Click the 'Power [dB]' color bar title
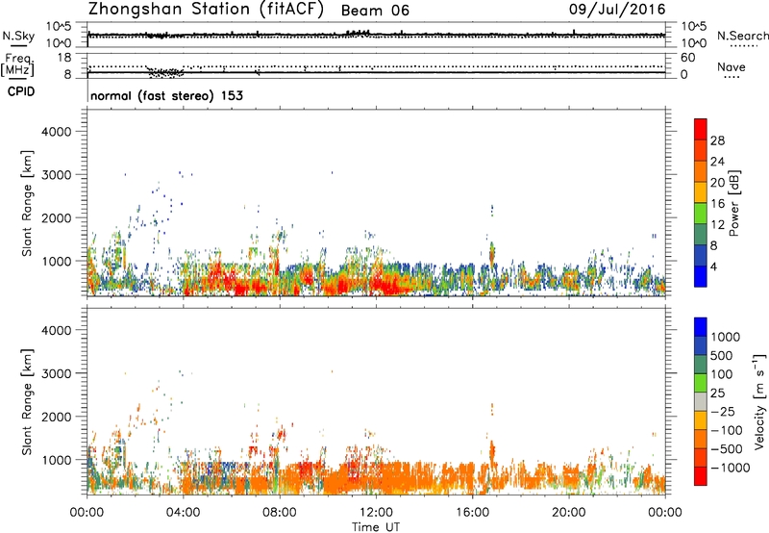769x533 pixels. tap(733, 203)
